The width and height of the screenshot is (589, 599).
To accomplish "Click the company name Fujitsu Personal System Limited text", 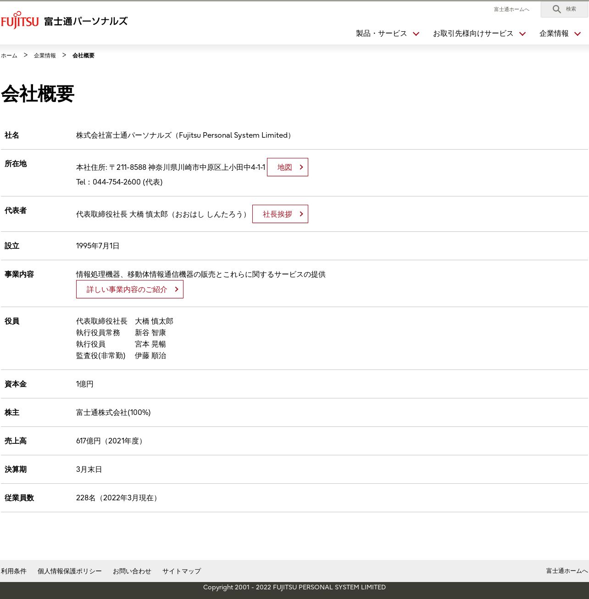I will (184, 135).
